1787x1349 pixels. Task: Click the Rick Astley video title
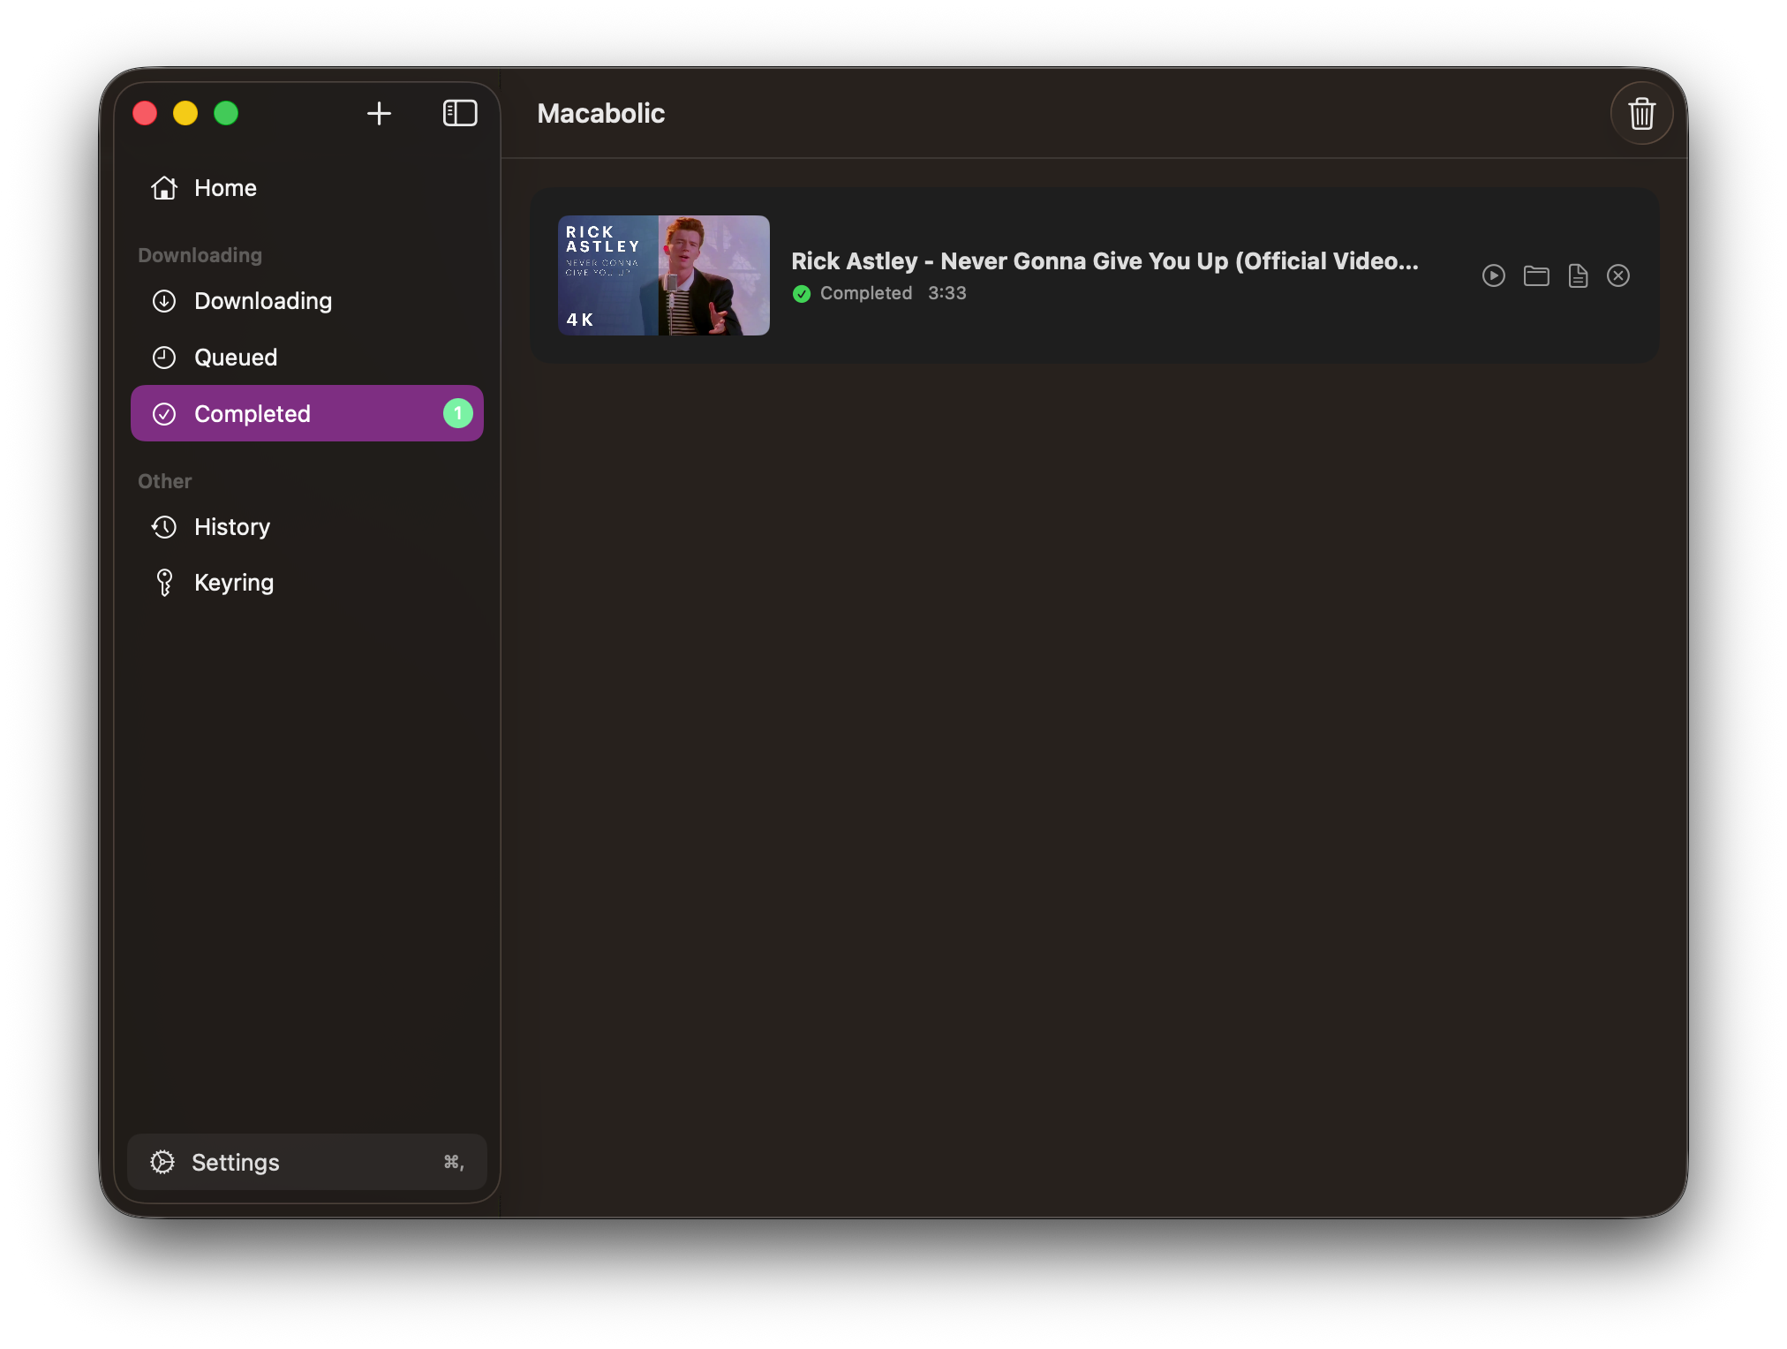click(x=1105, y=261)
